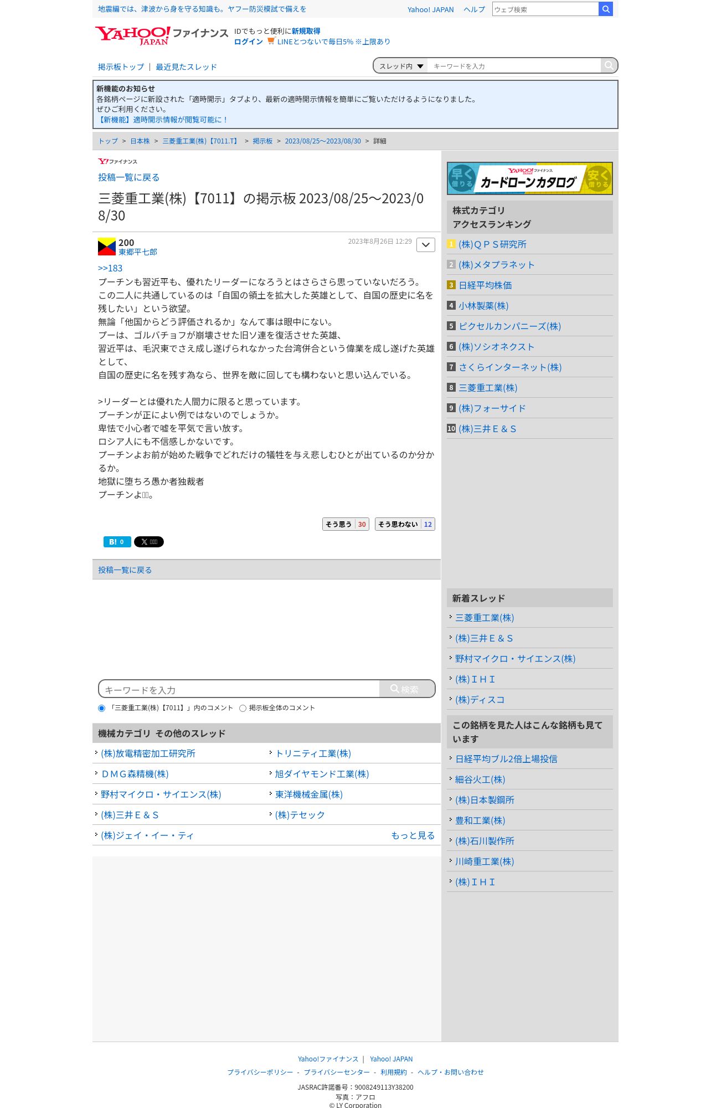Open Yahoo! JAPAN link in top bar

click(430, 9)
